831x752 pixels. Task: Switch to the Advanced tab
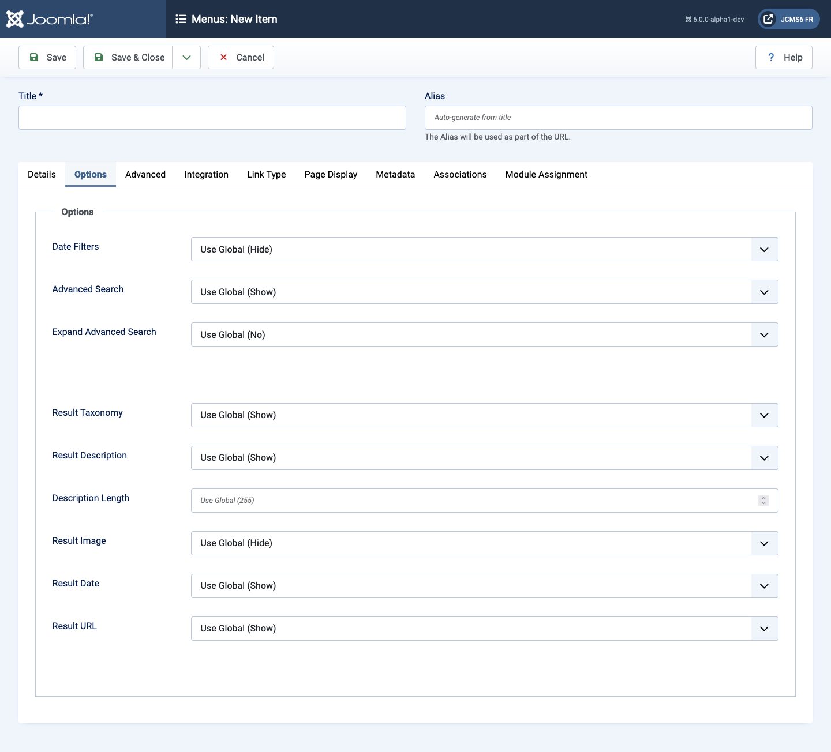point(145,174)
